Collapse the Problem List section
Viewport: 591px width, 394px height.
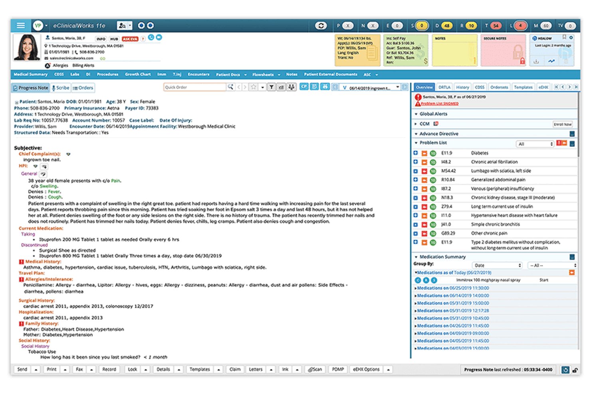(416, 143)
